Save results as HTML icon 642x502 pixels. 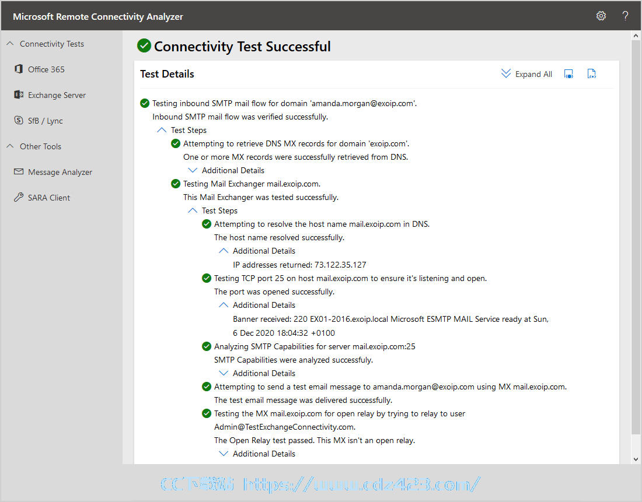[x=568, y=73]
